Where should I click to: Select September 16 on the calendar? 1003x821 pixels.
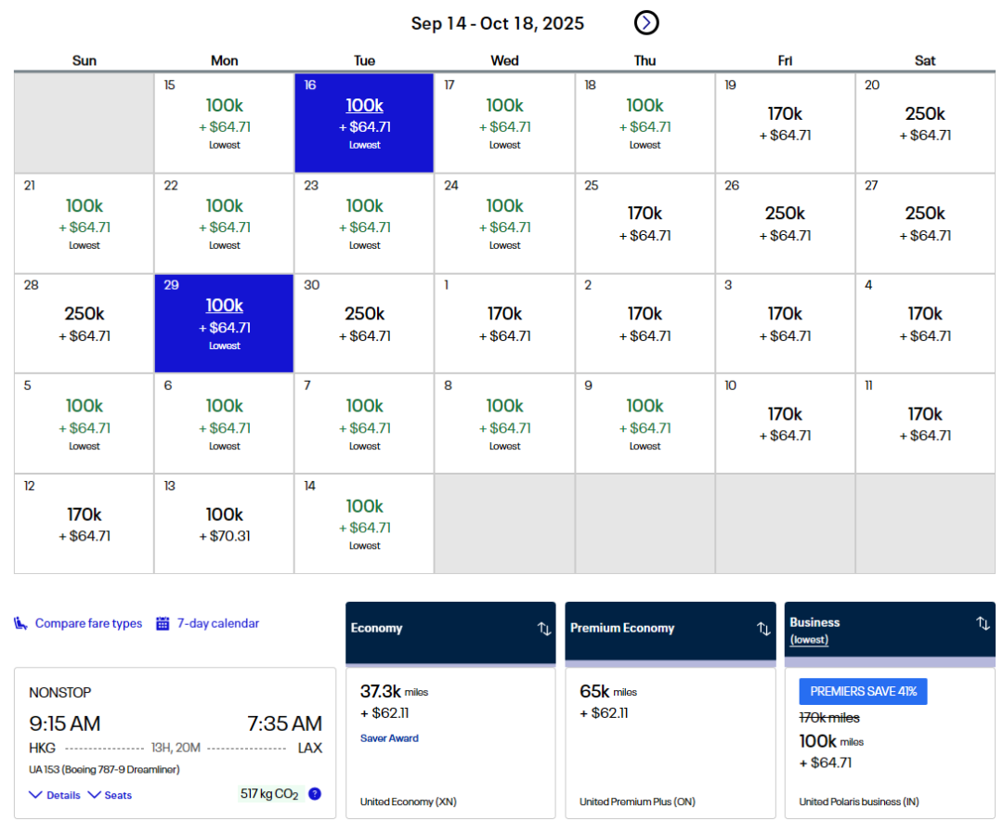click(364, 123)
